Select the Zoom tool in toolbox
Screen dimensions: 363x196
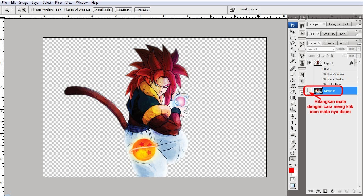pos(293,159)
